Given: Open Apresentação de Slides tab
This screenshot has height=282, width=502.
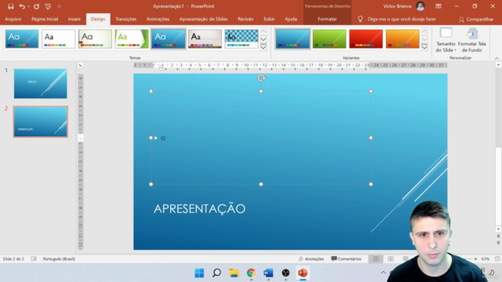Looking at the screenshot, I should tap(204, 19).
